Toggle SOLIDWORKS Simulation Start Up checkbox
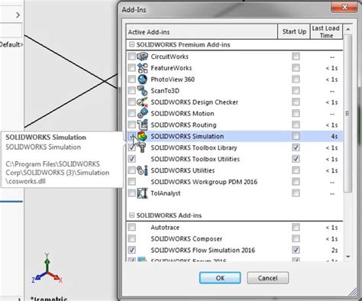The height and width of the screenshot is (301, 362). (296, 136)
